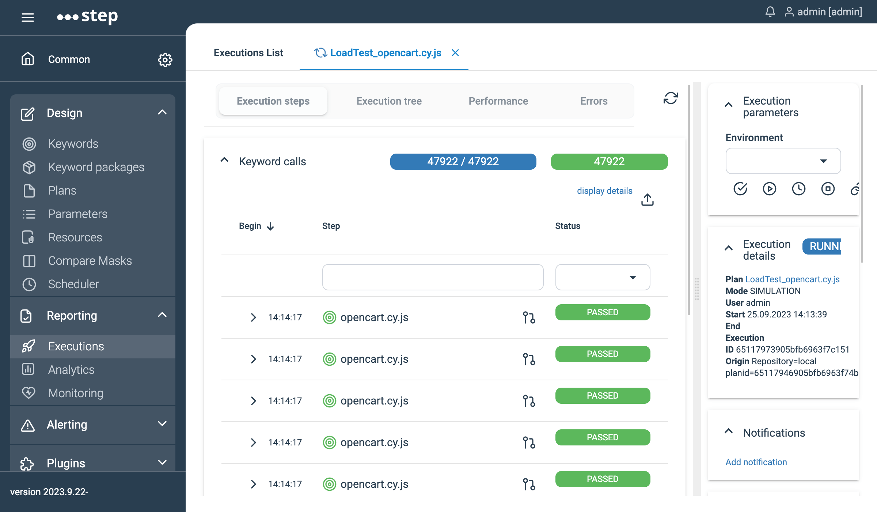
Task: Toggle the green 47922 passed filter
Action: click(609, 162)
